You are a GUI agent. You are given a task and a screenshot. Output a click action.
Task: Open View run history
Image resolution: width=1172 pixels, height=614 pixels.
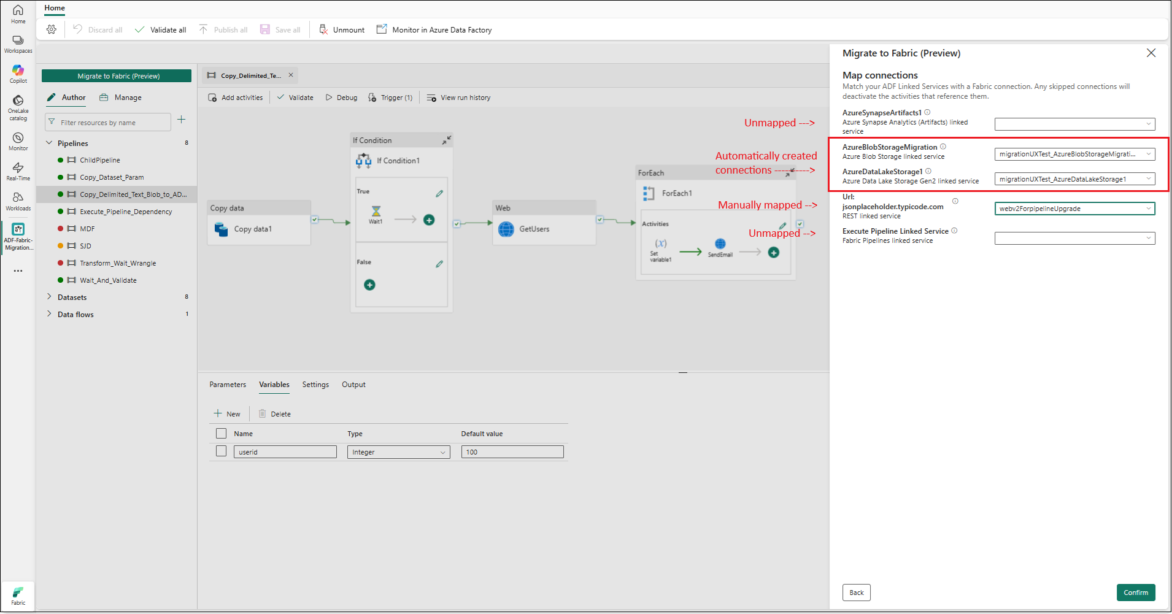[x=458, y=98]
